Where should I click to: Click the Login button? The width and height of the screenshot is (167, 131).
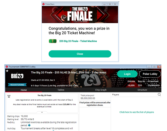coord(127,74)
